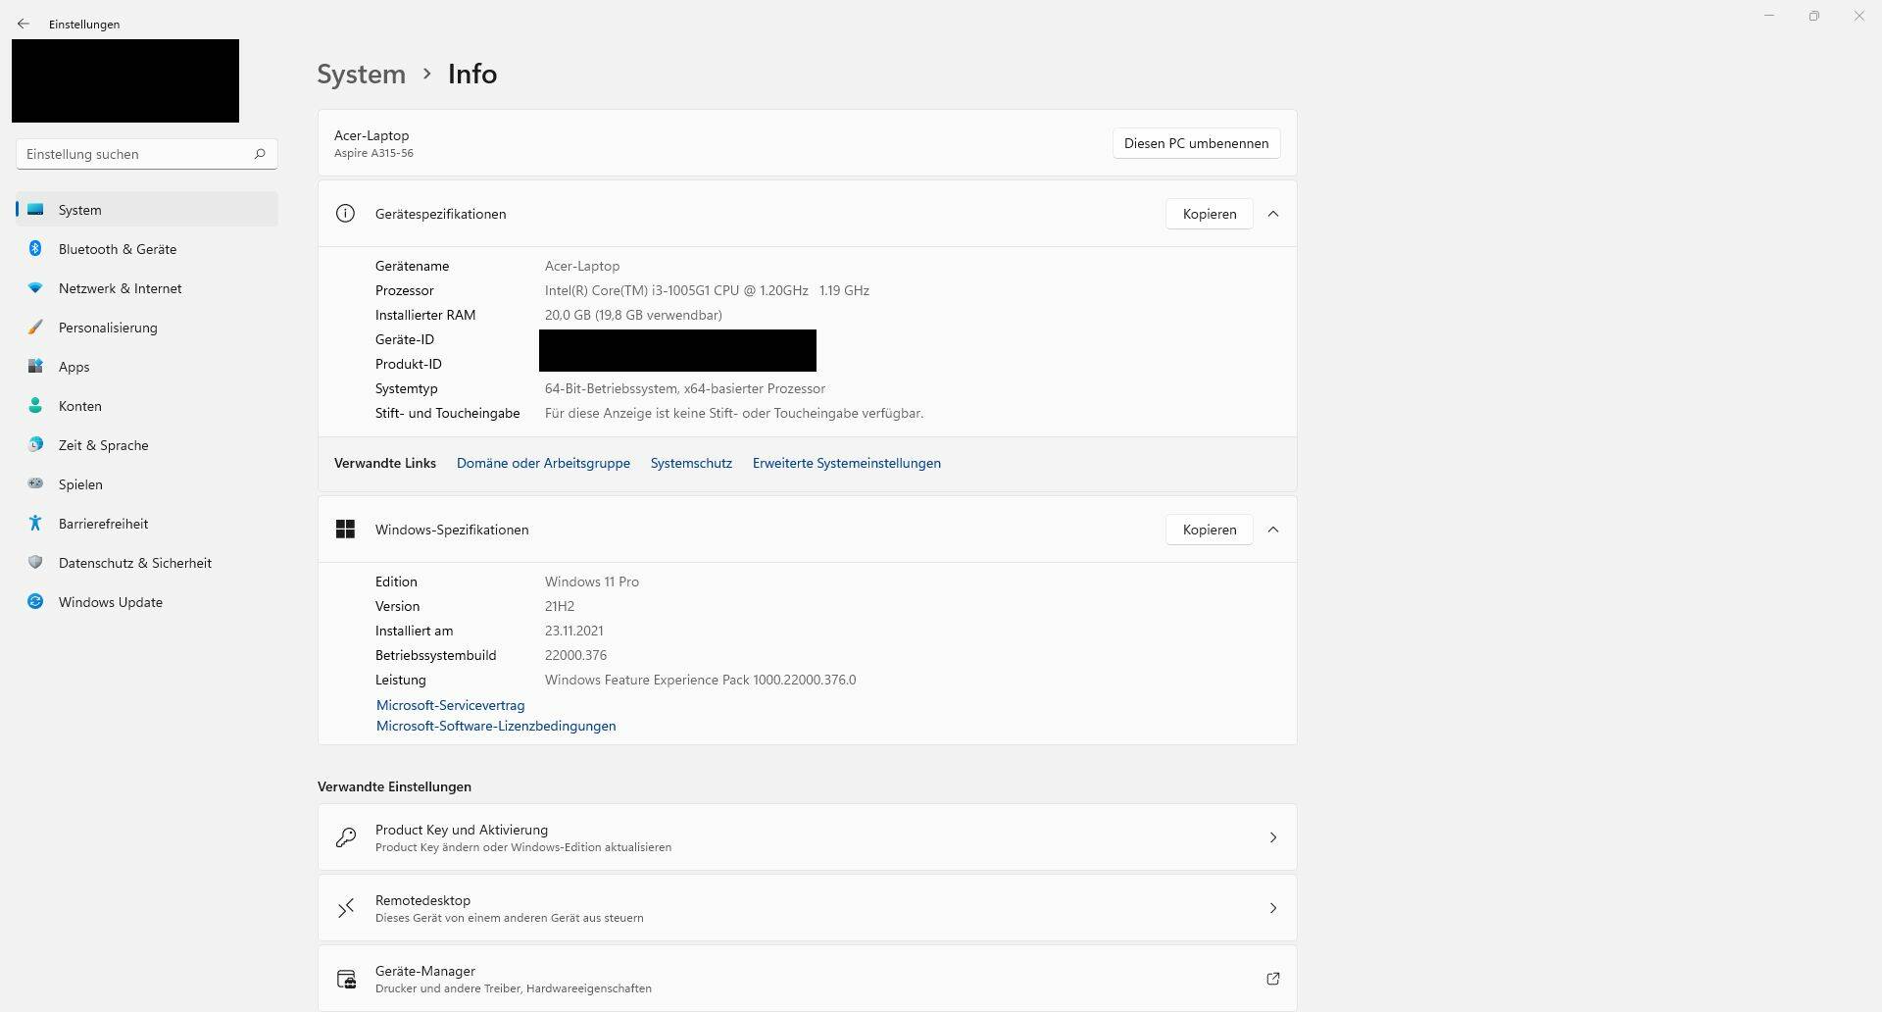The image size is (1882, 1012).
Task: Click the search magnifier icon
Action: (260, 154)
